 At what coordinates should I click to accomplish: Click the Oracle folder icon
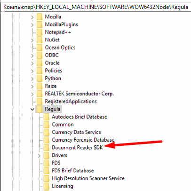point(40,63)
